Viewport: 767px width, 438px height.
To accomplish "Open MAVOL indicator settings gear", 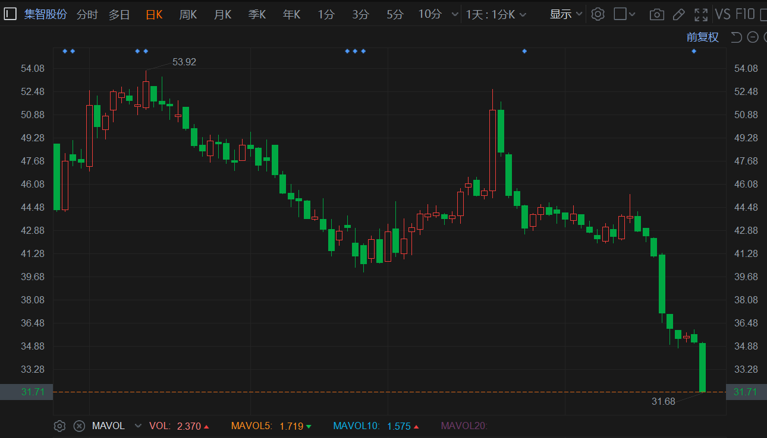I will [59, 426].
